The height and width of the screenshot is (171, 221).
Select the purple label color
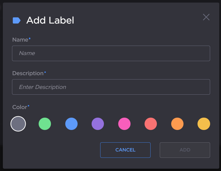click(98, 124)
